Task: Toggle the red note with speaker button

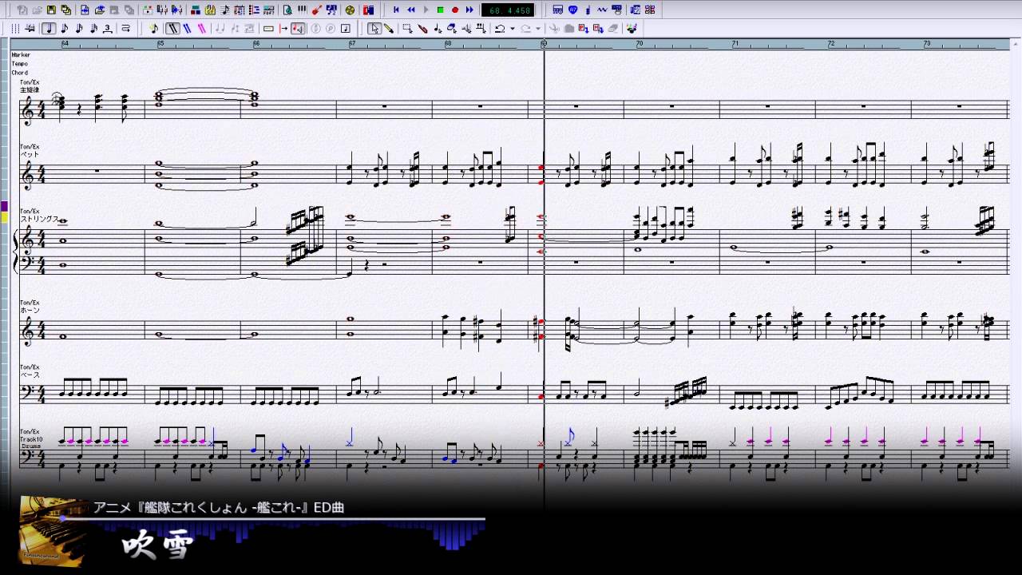Action: 298,29
